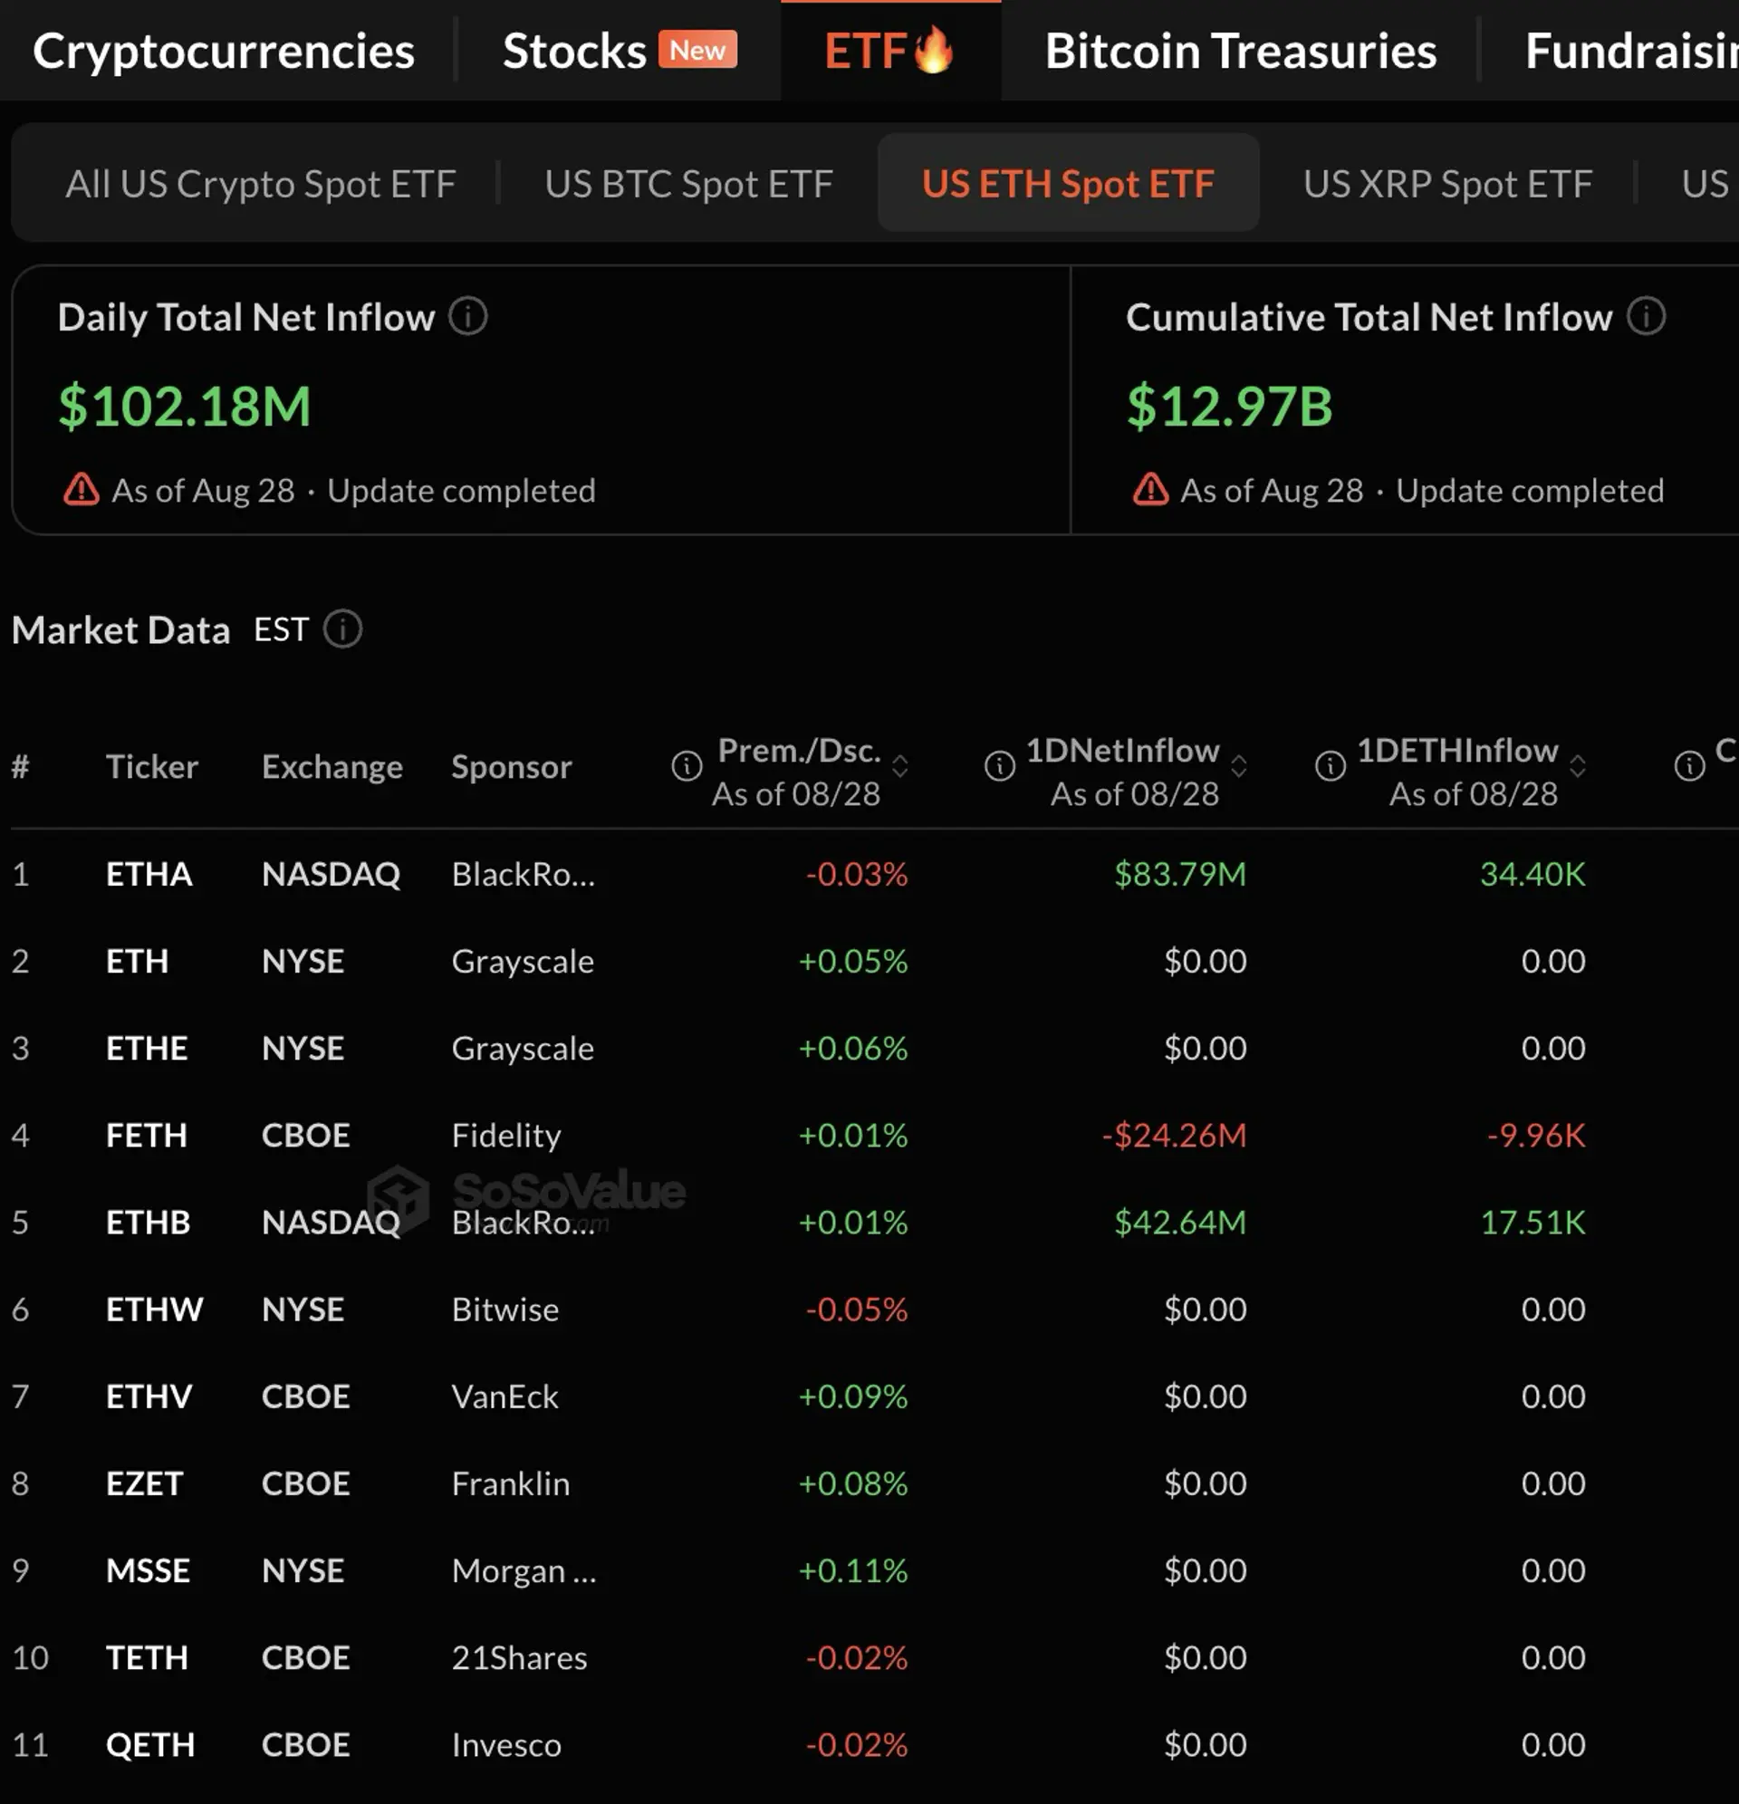The height and width of the screenshot is (1804, 1739).
Task: Click info icon beside Daily Total Net Inflow
Action: 467,317
